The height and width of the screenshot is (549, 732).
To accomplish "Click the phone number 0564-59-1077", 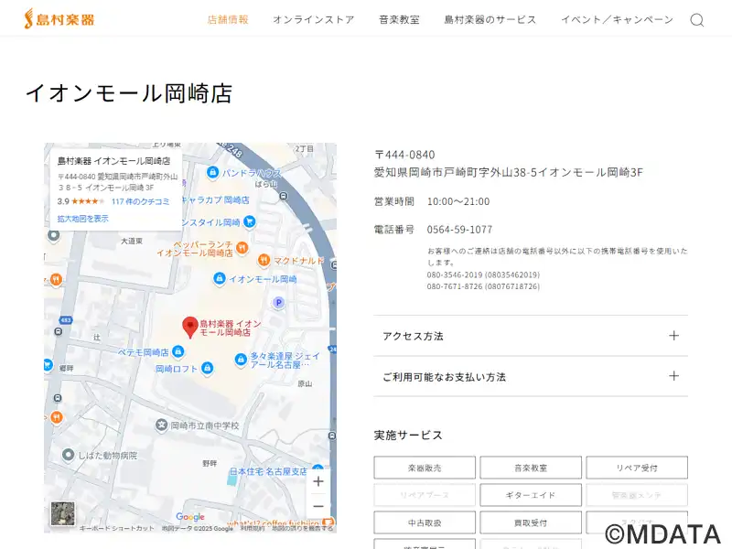I will click(x=459, y=230).
